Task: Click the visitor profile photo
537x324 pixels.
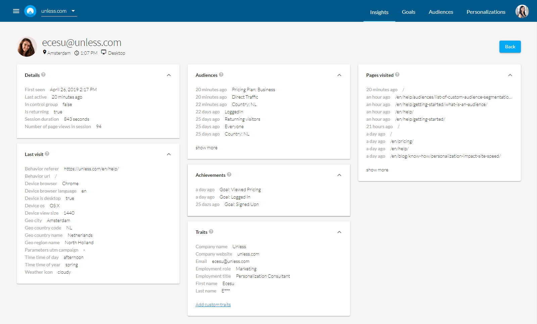Action: 27,47
